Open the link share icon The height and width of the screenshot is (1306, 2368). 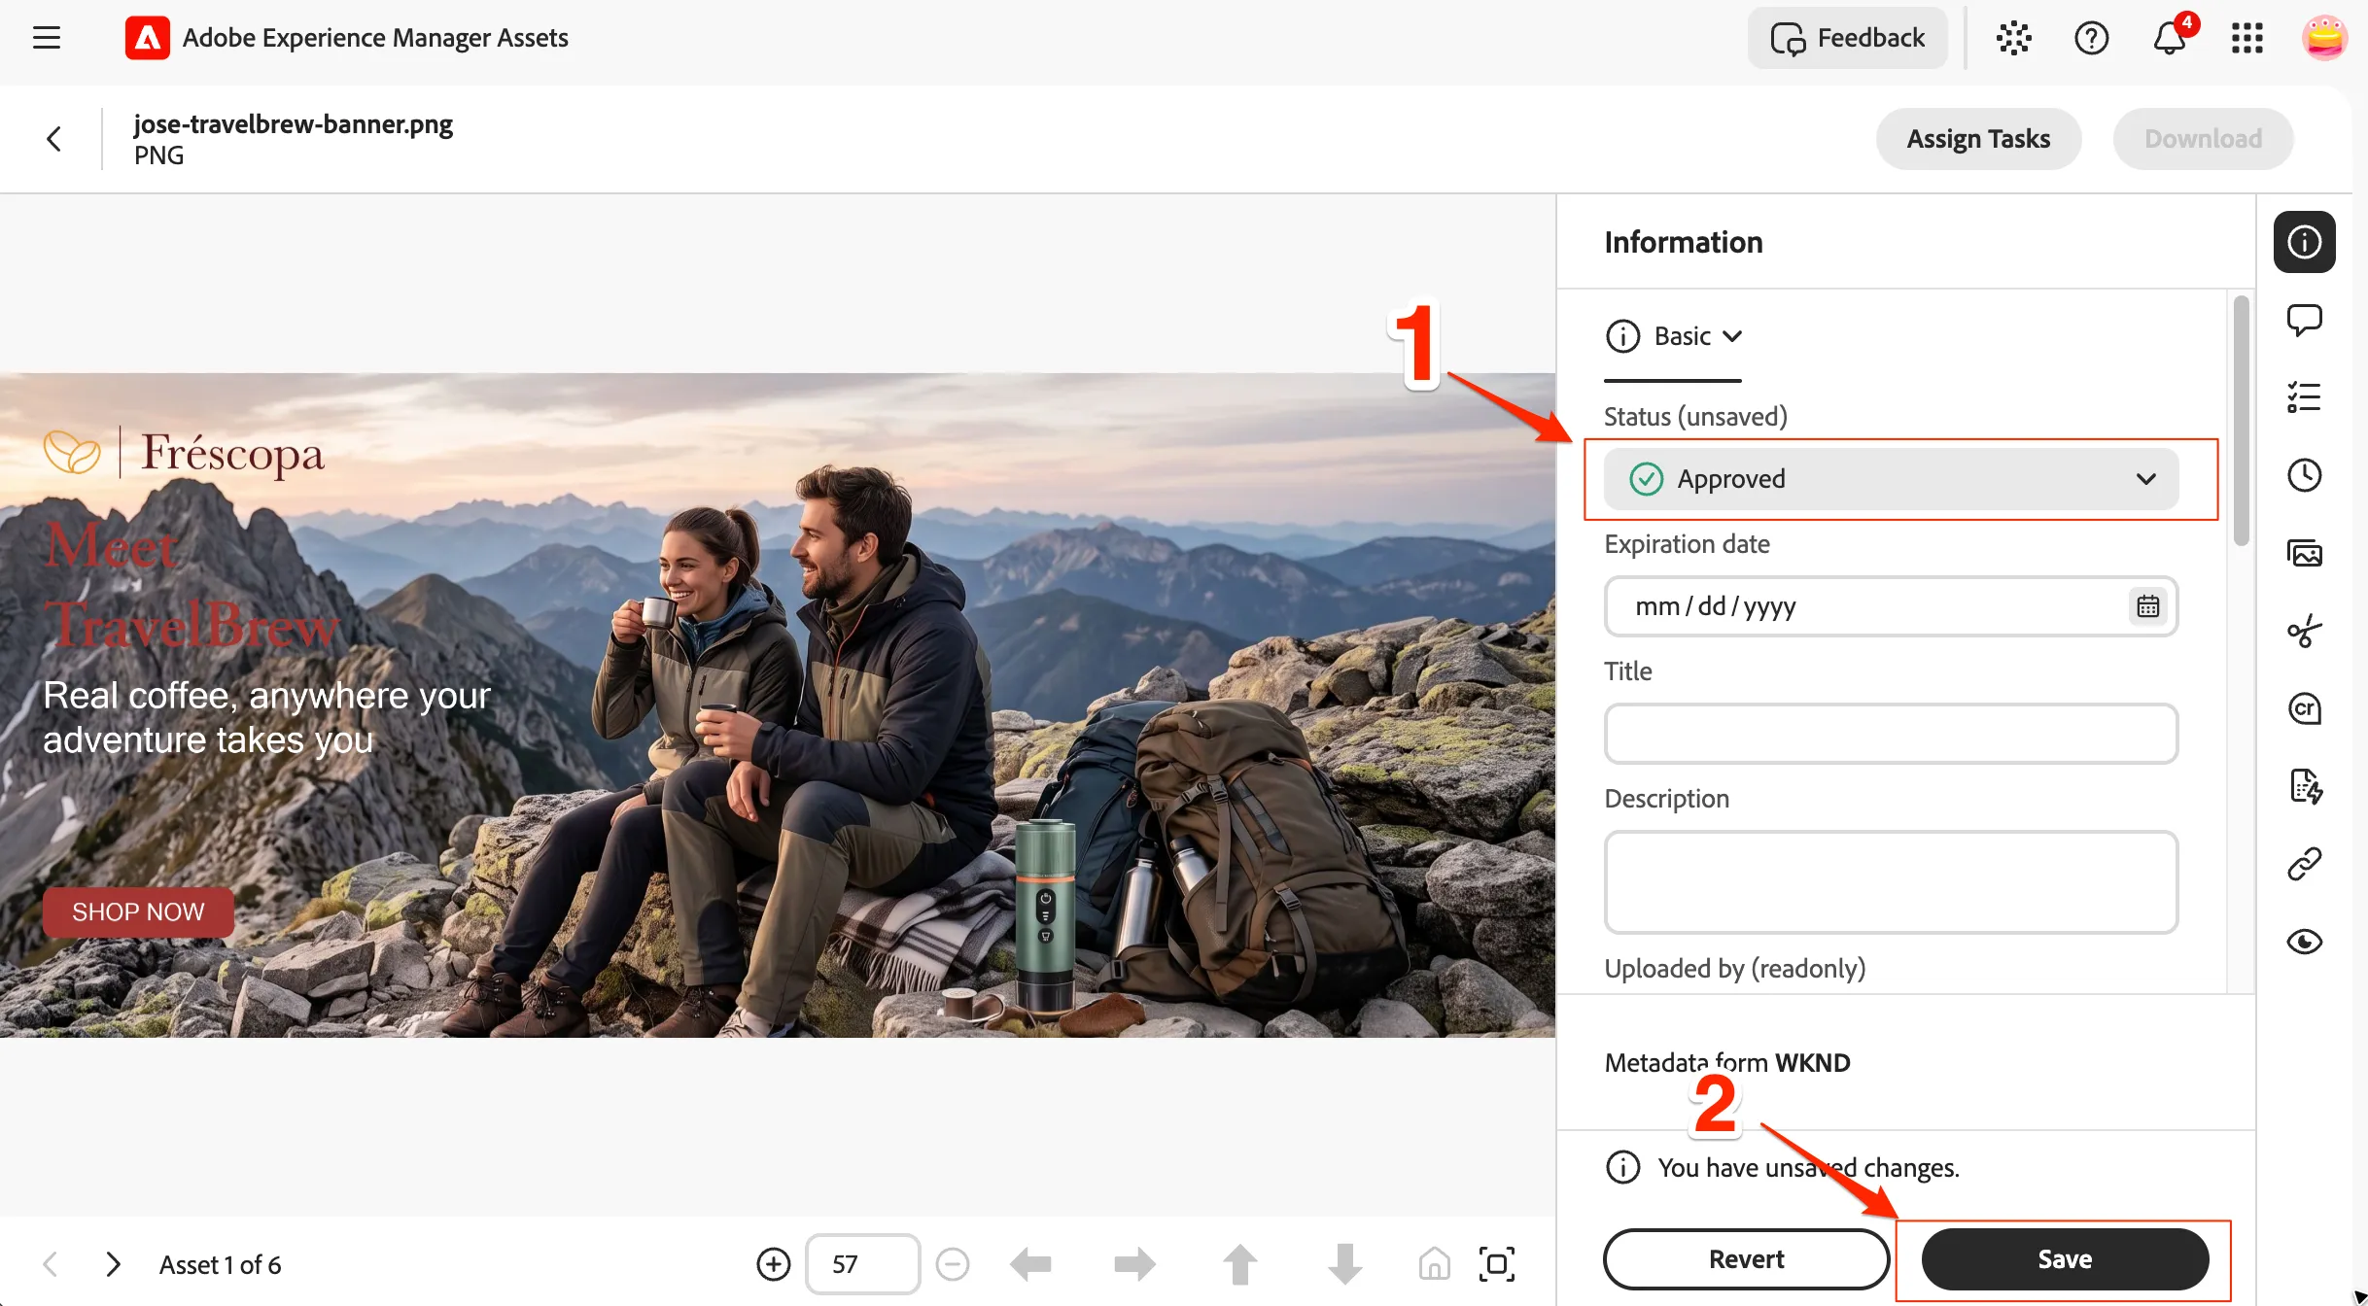coord(2305,864)
